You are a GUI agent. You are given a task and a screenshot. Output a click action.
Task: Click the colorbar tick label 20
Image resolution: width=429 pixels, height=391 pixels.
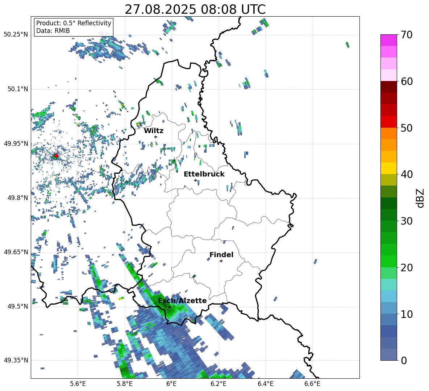(x=407, y=268)
